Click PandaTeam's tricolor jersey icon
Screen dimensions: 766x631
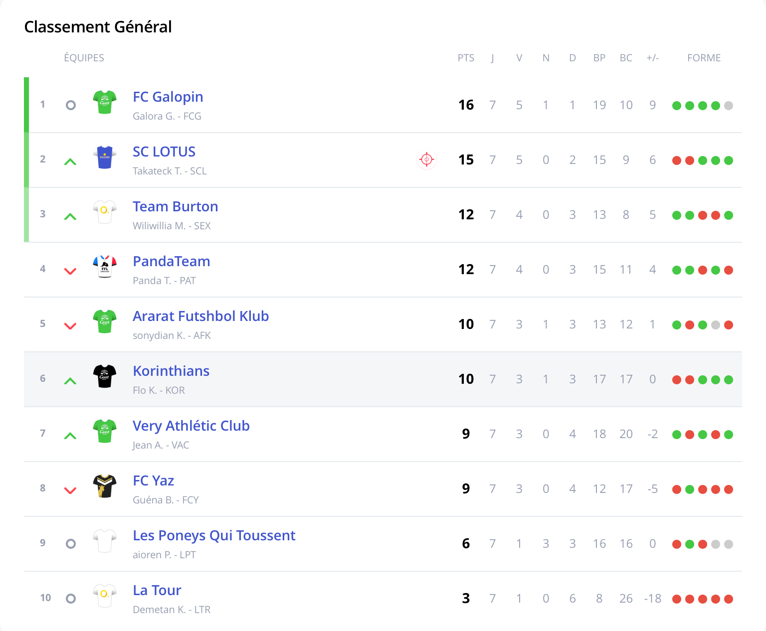105,267
